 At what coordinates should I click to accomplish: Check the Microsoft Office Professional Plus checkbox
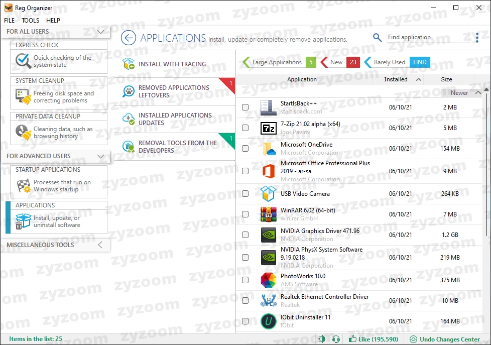point(245,171)
